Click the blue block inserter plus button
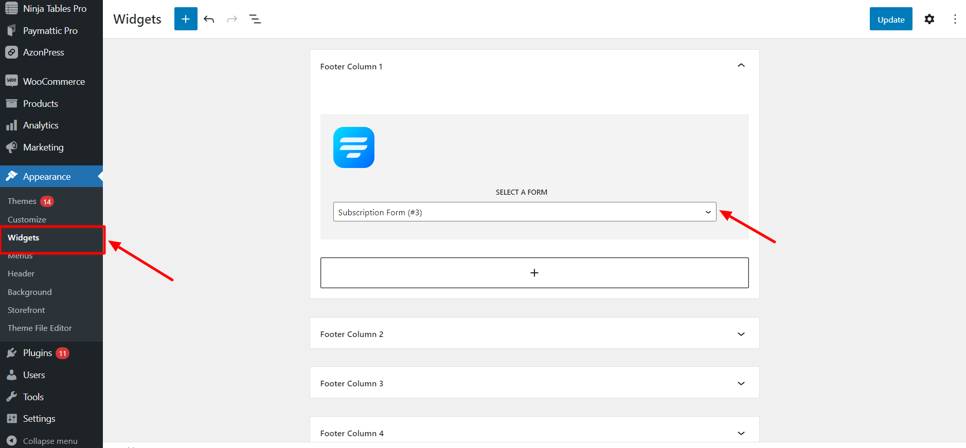This screenshot has height=448, width=966. (x=186, y=19)
